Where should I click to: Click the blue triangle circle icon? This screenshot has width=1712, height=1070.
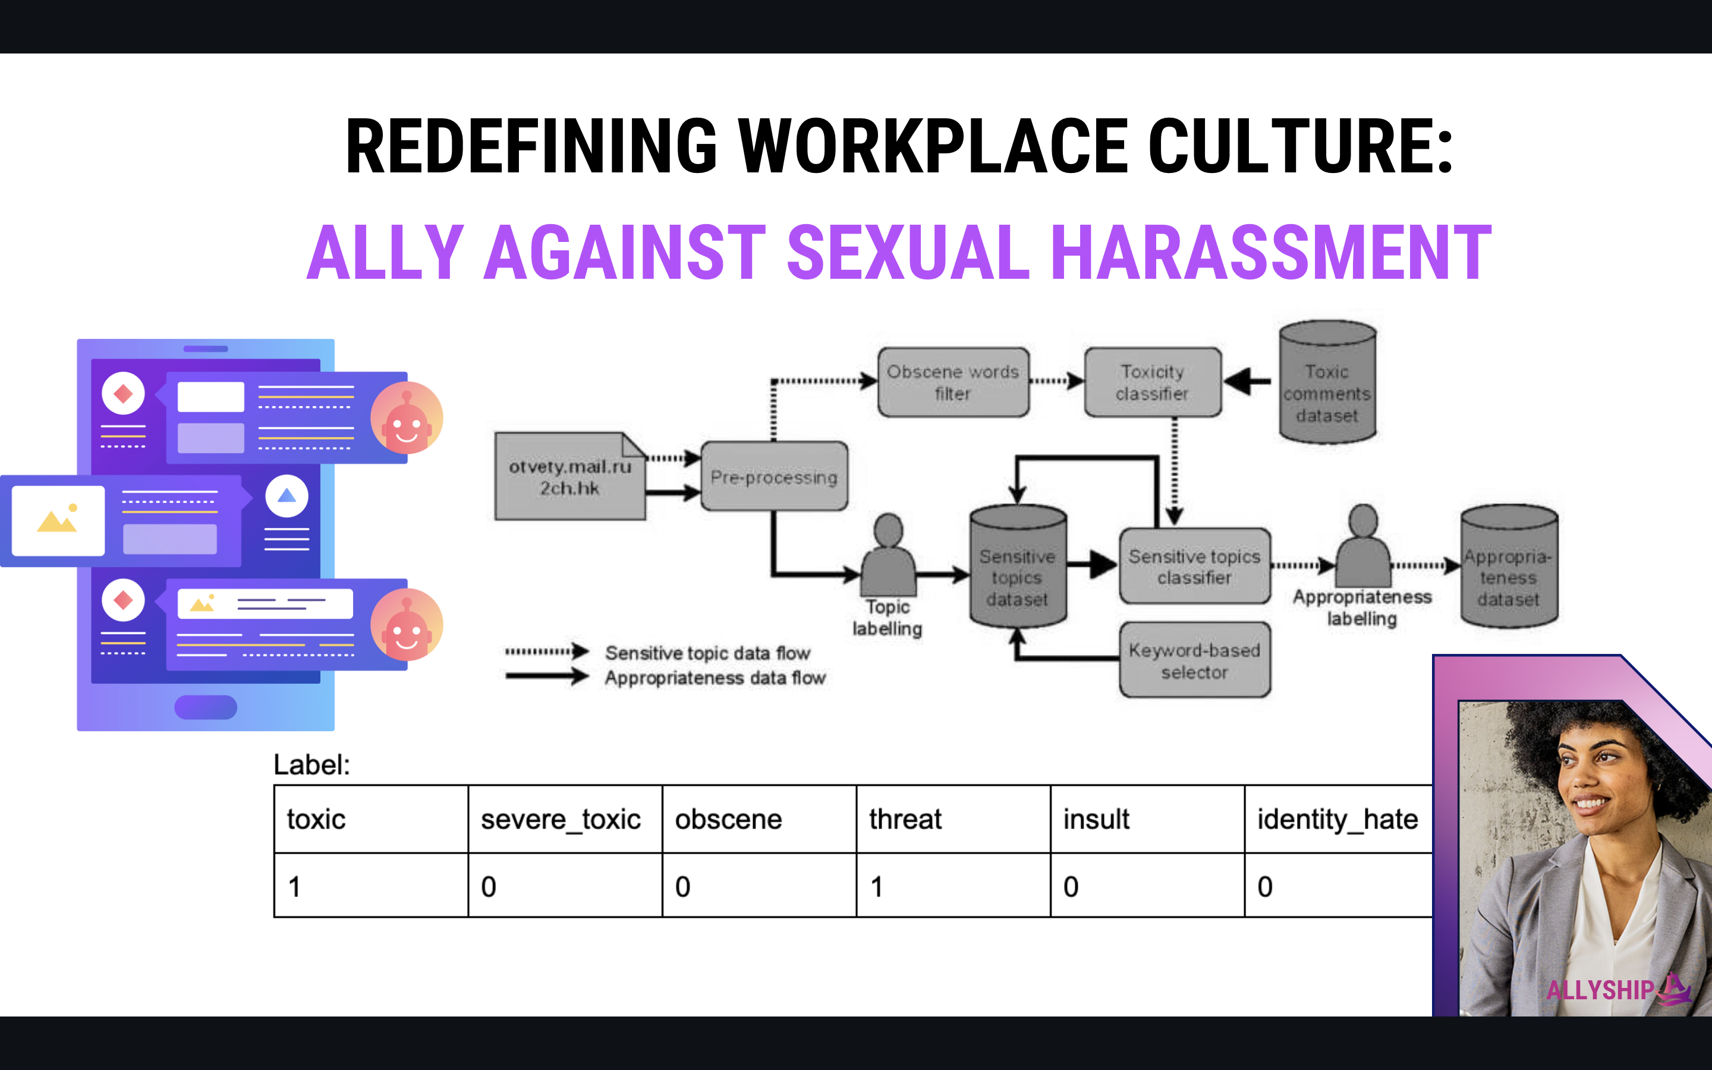coord(287,496)
